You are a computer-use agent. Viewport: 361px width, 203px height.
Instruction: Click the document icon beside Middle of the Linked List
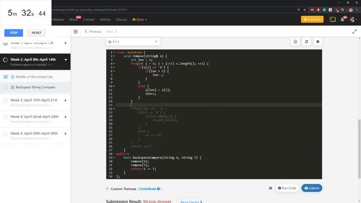(12, 77)
